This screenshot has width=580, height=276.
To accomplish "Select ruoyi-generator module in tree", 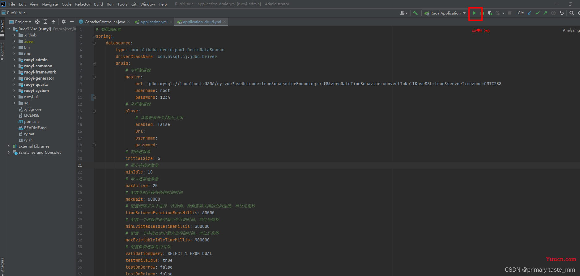I will pos(39,78).
